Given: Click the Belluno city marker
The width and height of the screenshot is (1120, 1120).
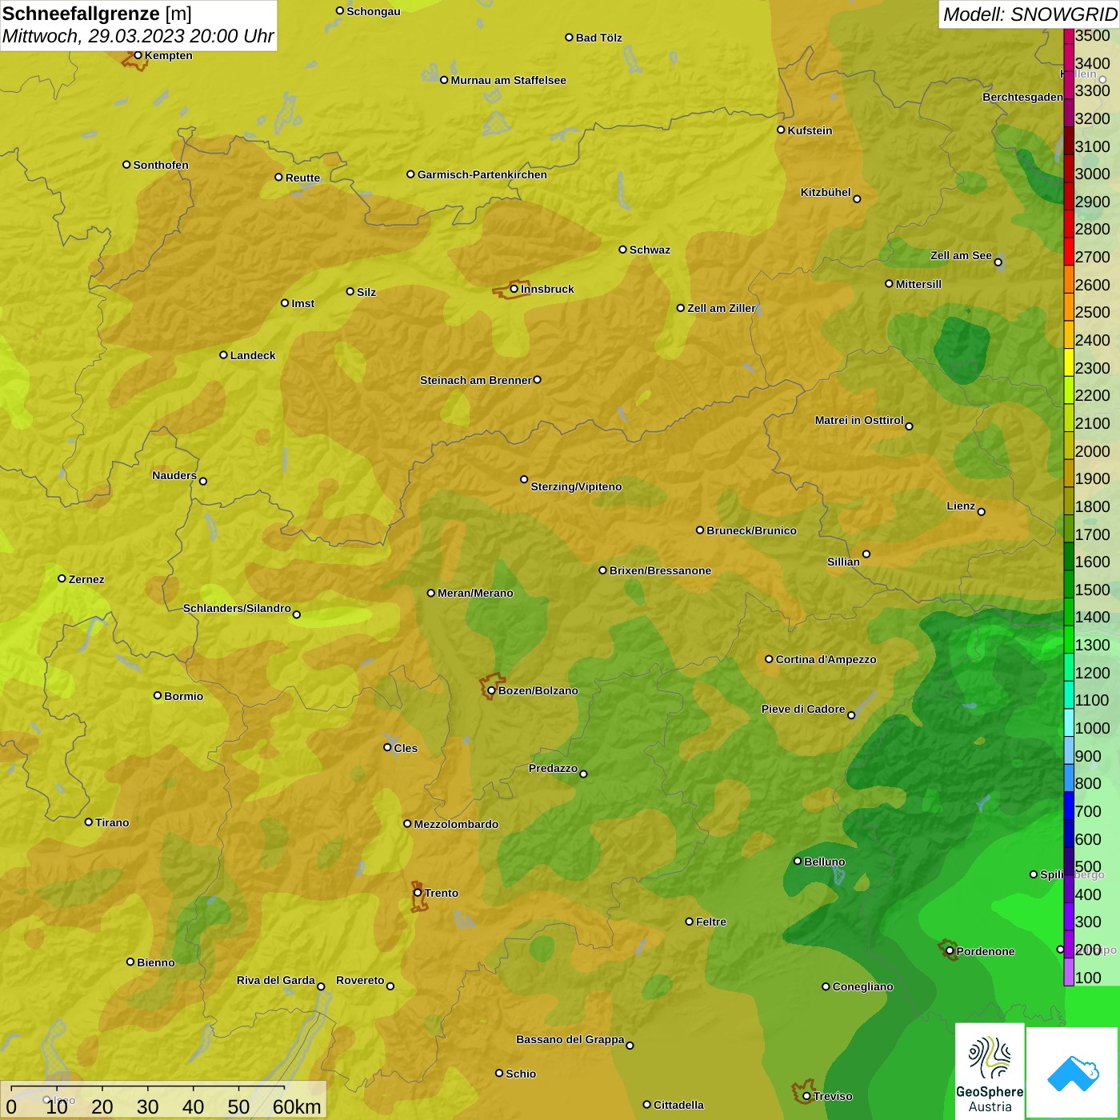Looking at the screenshot, I should (x=798, y=861).
